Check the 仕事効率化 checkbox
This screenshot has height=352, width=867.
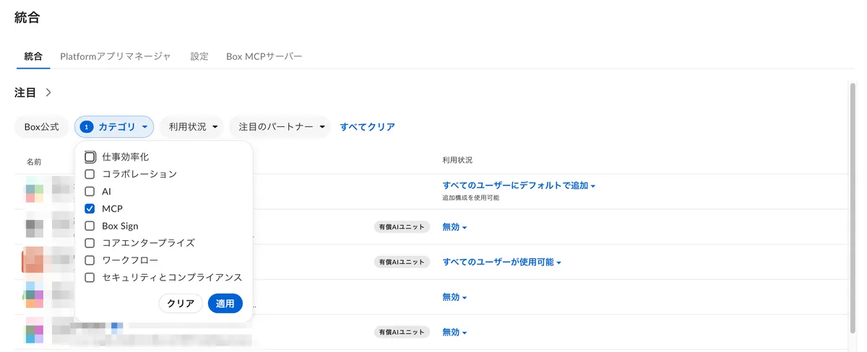[90, 157]
